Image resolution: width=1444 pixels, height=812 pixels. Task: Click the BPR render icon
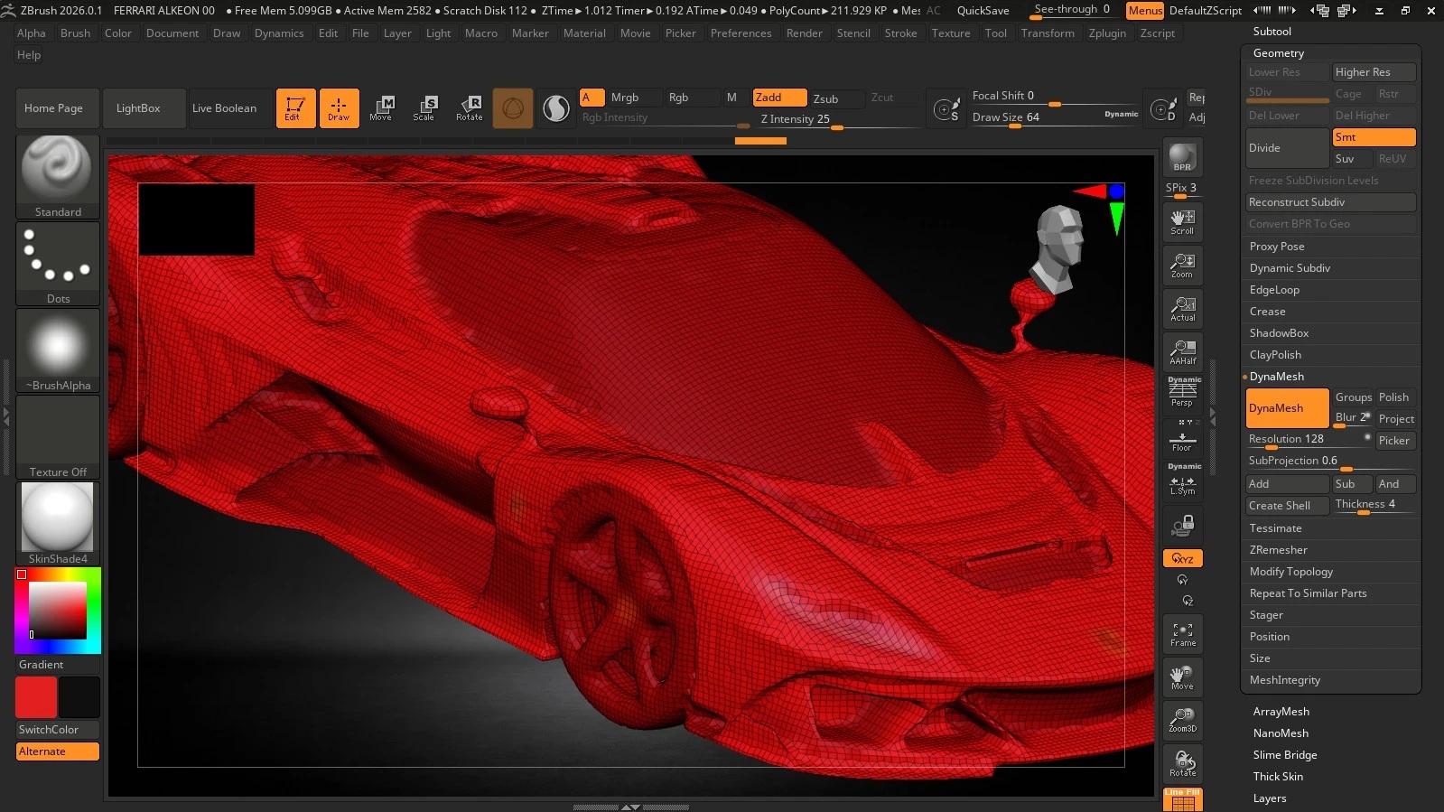click(1182, 157)
